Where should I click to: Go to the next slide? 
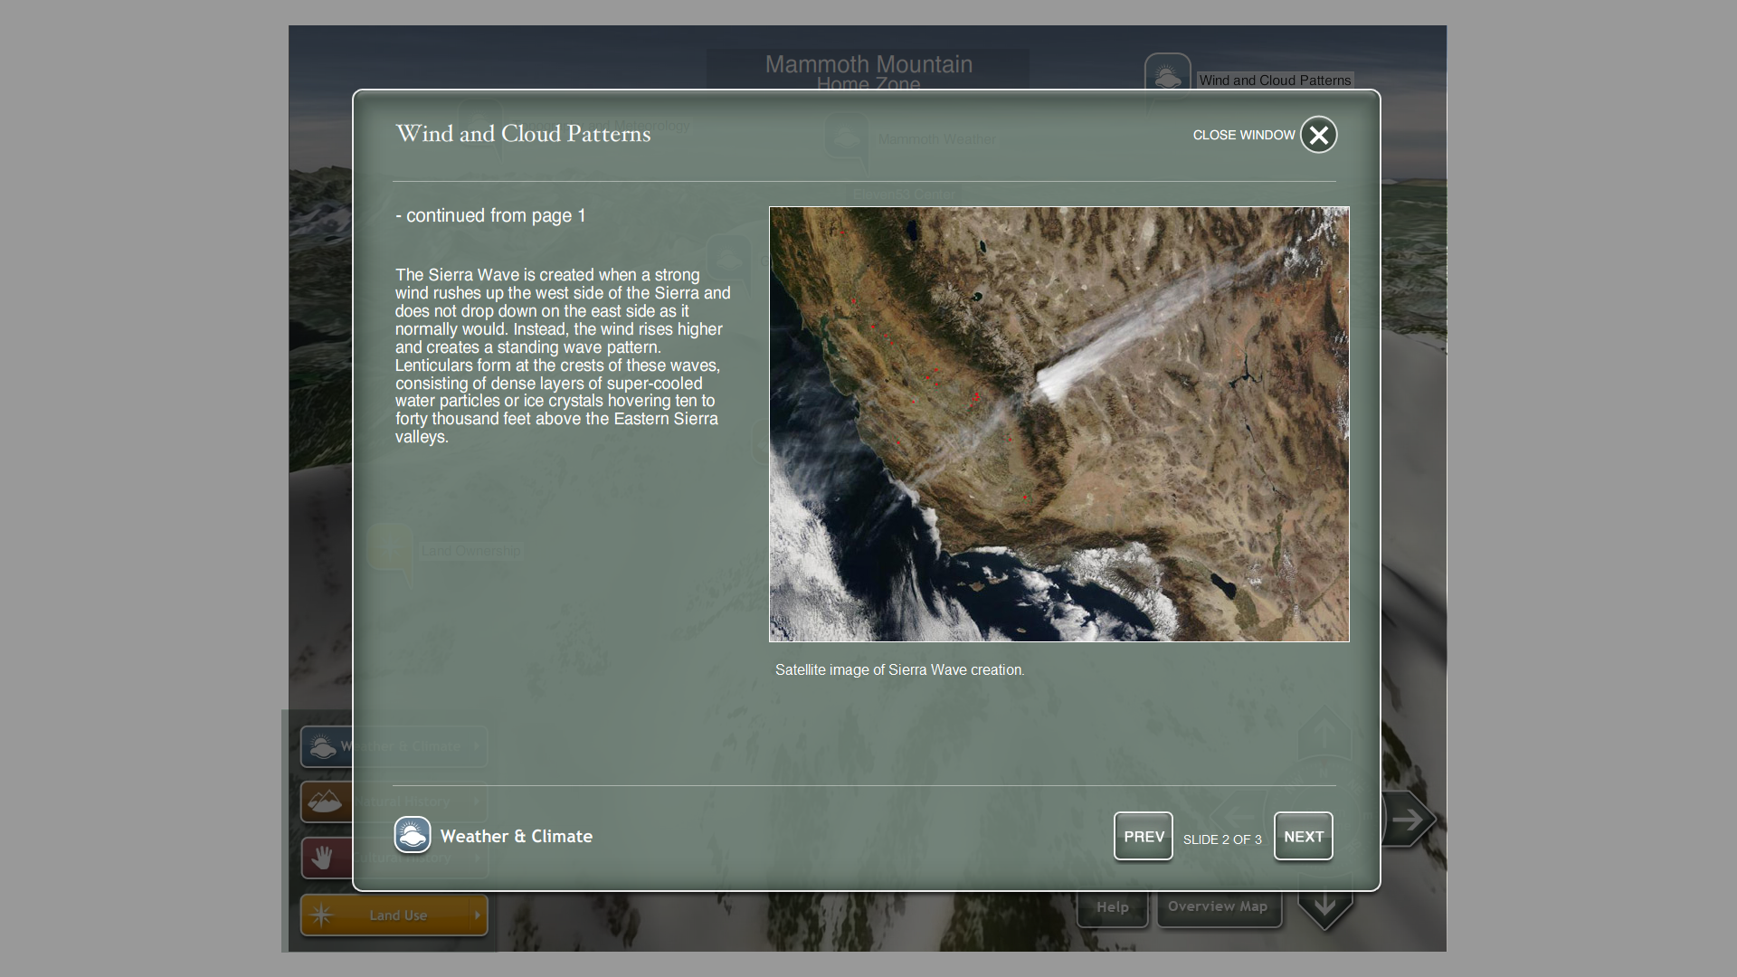pyautogui.click(x=1303, y=836)
